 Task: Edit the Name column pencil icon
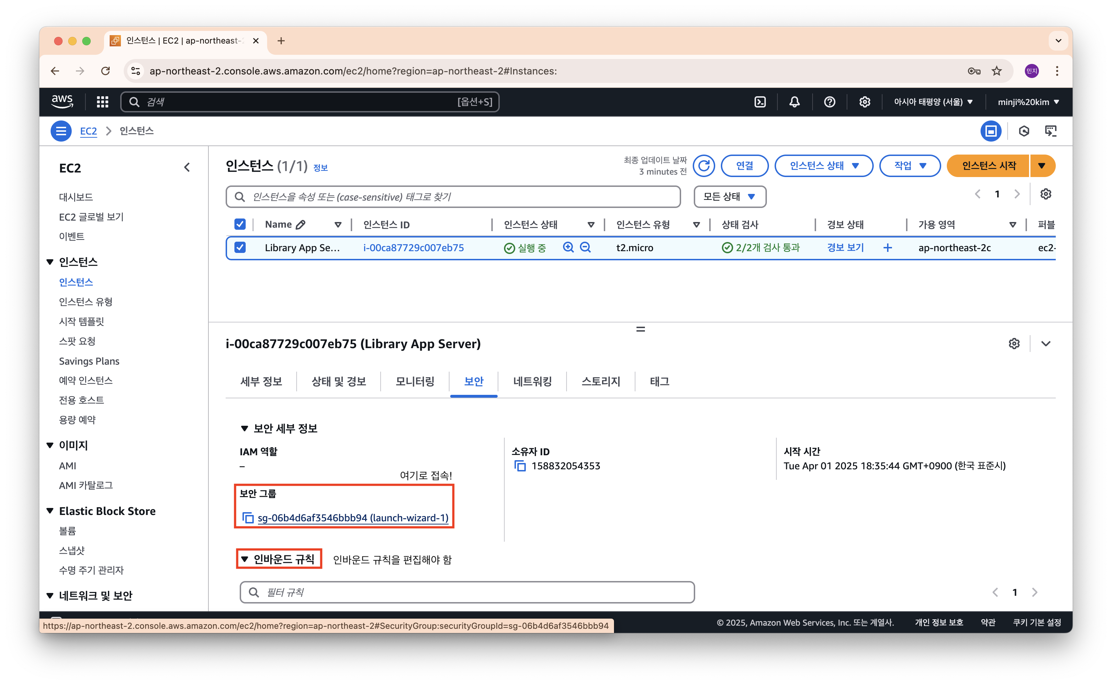coord(300,225)
